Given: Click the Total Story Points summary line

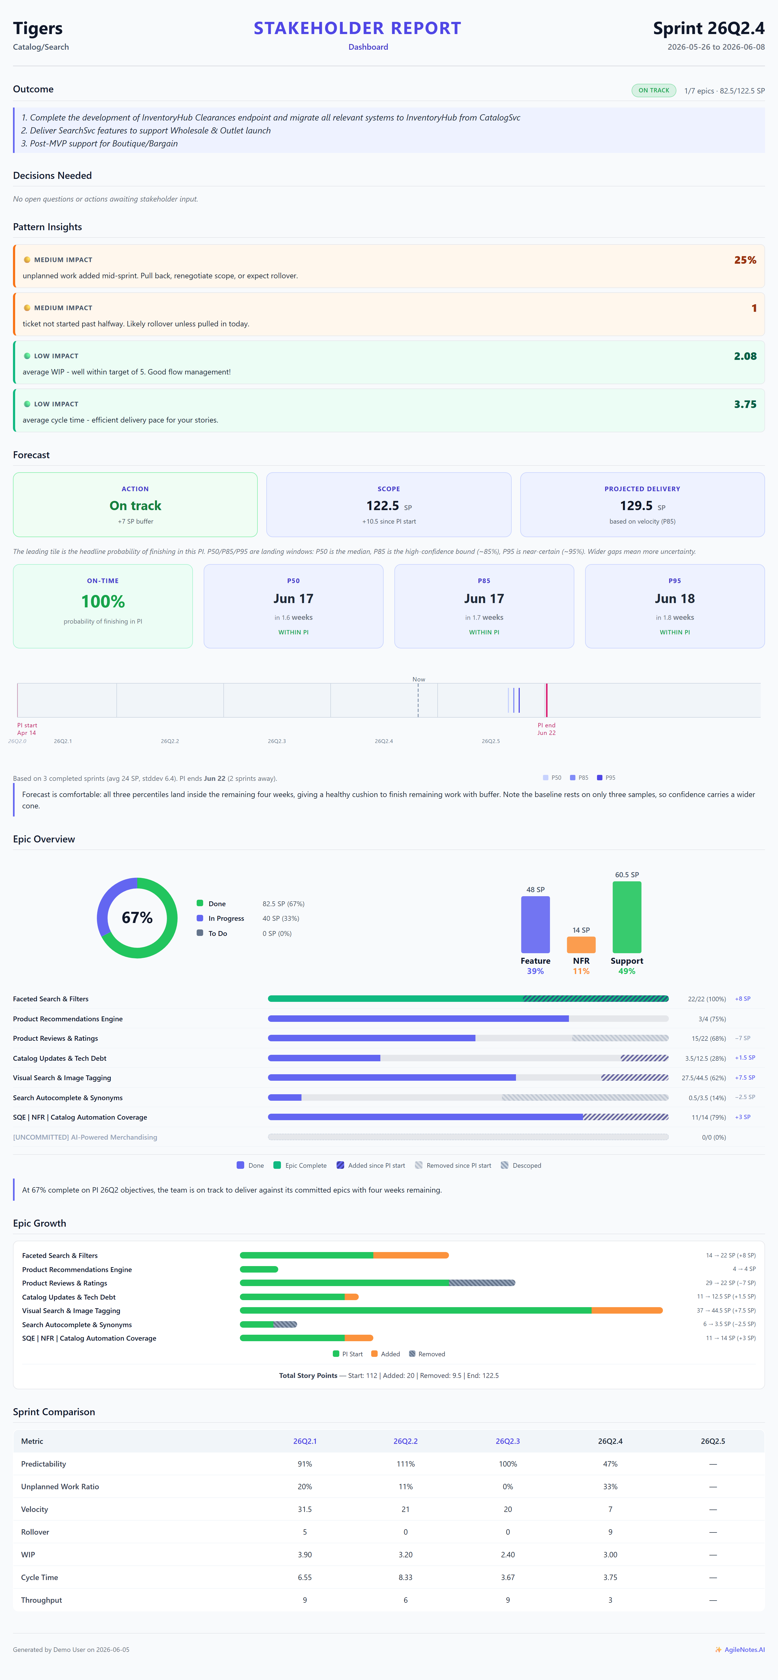Looking at the screenshot, I should click(x=389, y=1376).
